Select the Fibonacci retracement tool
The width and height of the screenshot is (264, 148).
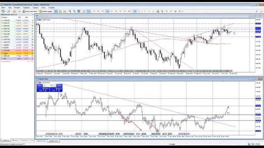click(162, 11)
